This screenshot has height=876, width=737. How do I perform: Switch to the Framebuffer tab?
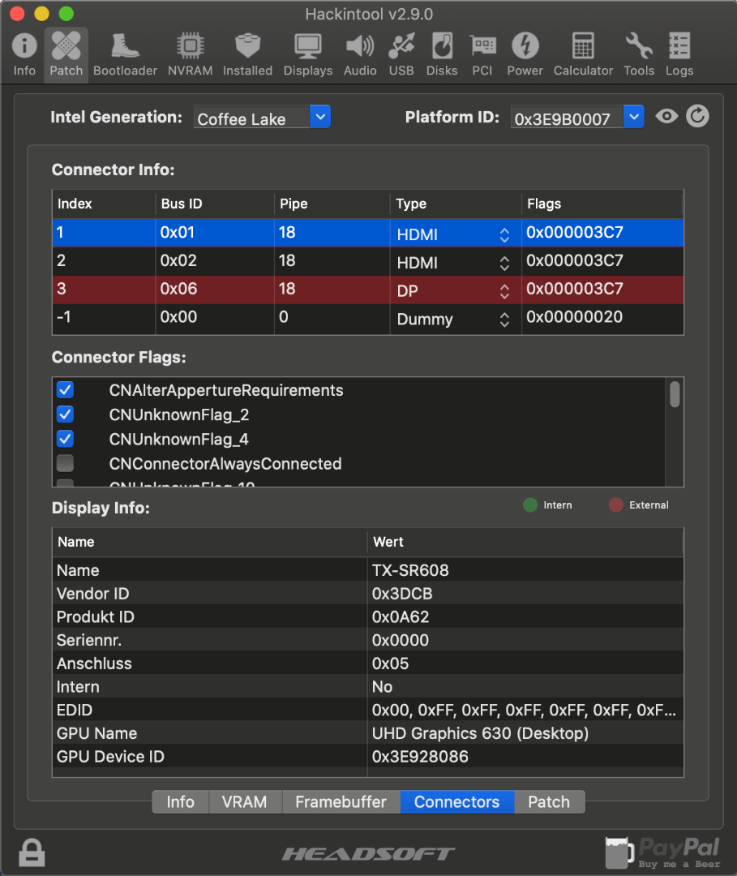pyautogui.click(x=341, y=802)
